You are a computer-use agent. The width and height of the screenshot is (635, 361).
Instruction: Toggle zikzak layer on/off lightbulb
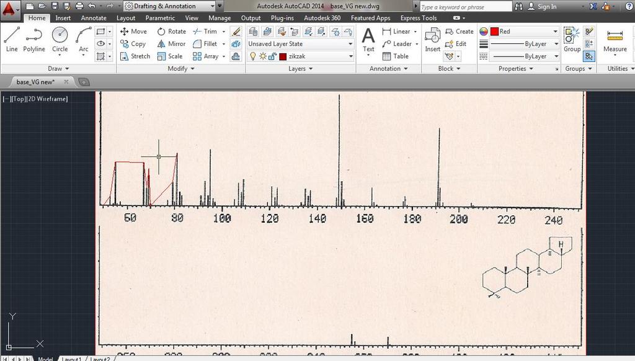coord(253,56)
